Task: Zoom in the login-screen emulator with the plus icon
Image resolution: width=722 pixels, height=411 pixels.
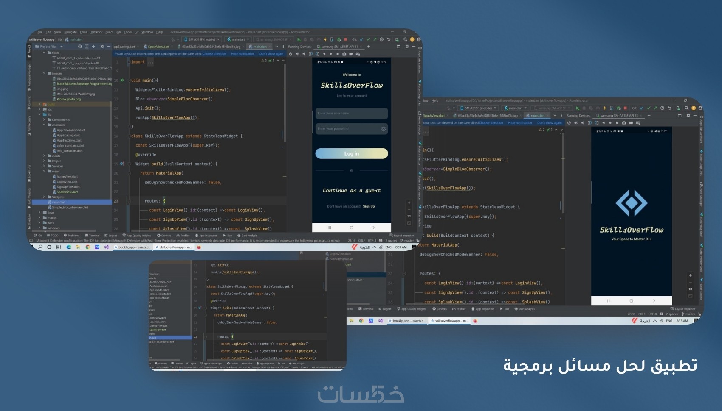Action: click(409, 203)
